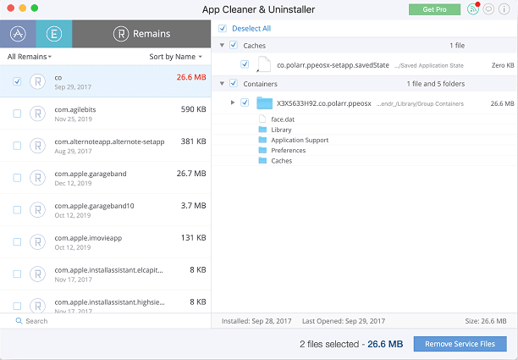
Task: Toggle the Deselect All checkbox
Action: [x=223, y=29]
